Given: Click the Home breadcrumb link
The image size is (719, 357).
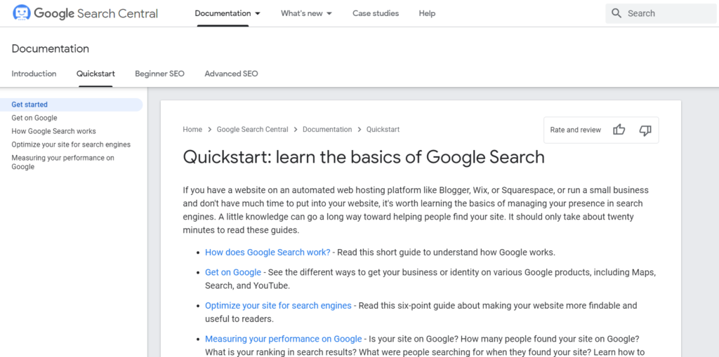Looking at the screenshot, I should point(192,130).
